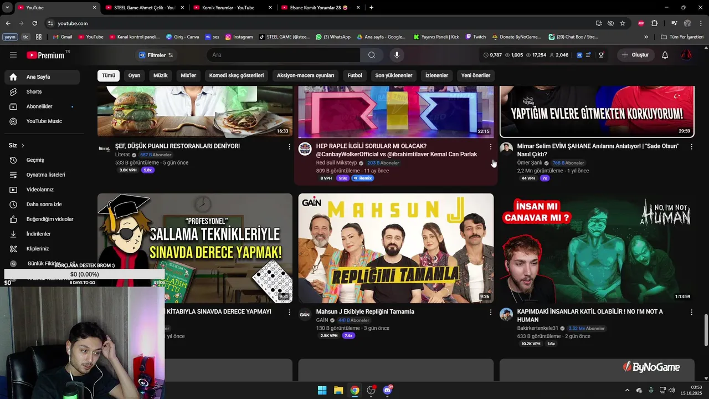Select the Futbol filter chip
The image size is (709, 399).
pyautogui.click(x=354, y=75)
